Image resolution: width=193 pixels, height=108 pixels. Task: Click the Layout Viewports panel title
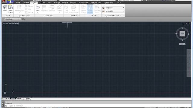pos(24,16)
